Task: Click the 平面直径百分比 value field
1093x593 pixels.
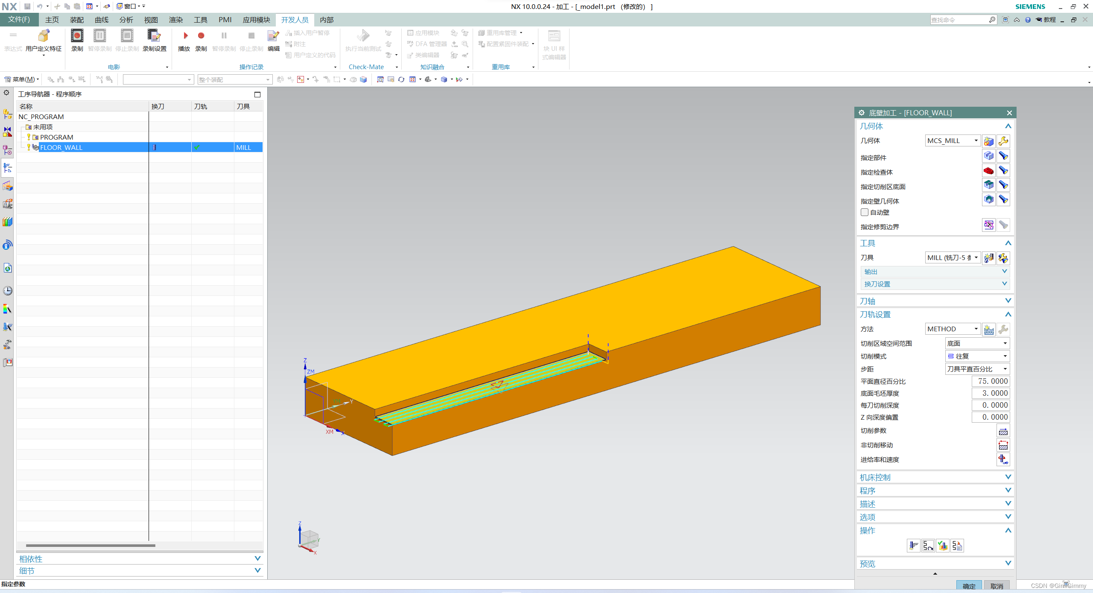Action: [990, 381]
